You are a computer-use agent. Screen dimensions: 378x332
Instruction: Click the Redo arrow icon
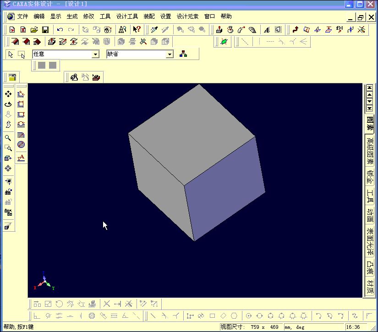click(71, 30)
